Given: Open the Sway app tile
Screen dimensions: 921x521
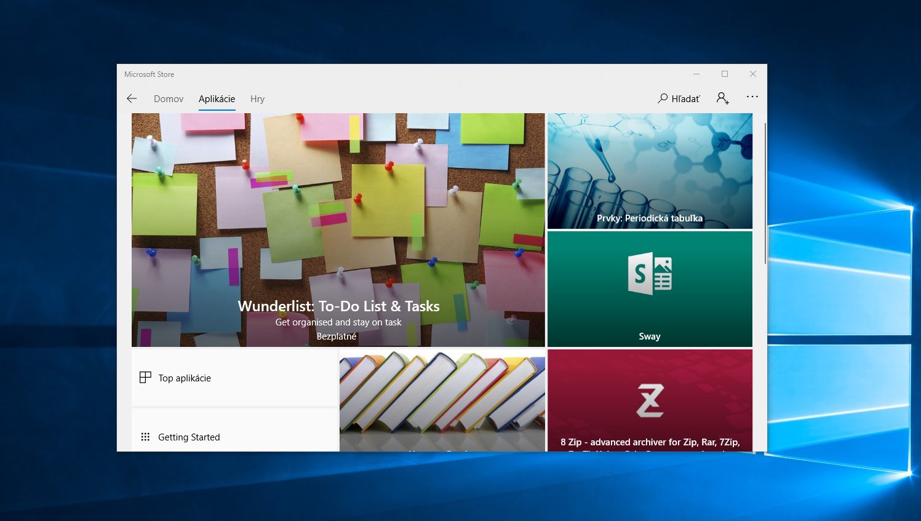Looking at the screenshot, I should 650,289.
